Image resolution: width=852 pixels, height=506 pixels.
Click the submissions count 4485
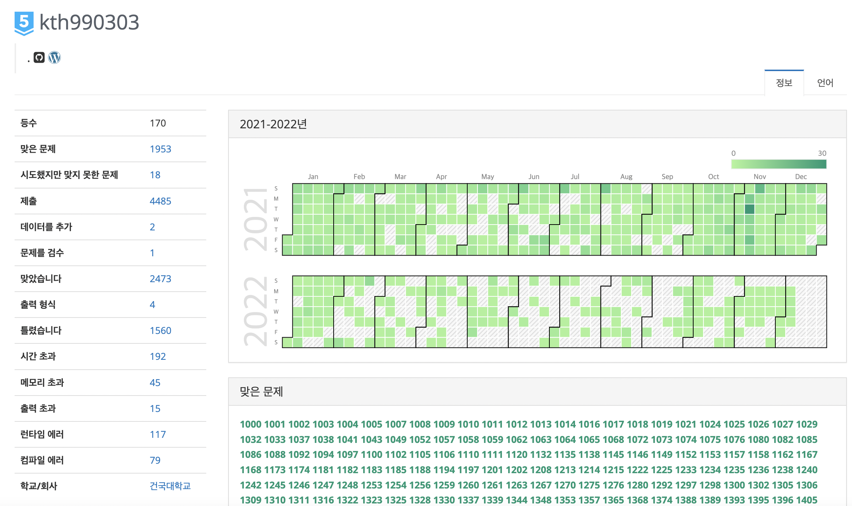click(160, 201)
